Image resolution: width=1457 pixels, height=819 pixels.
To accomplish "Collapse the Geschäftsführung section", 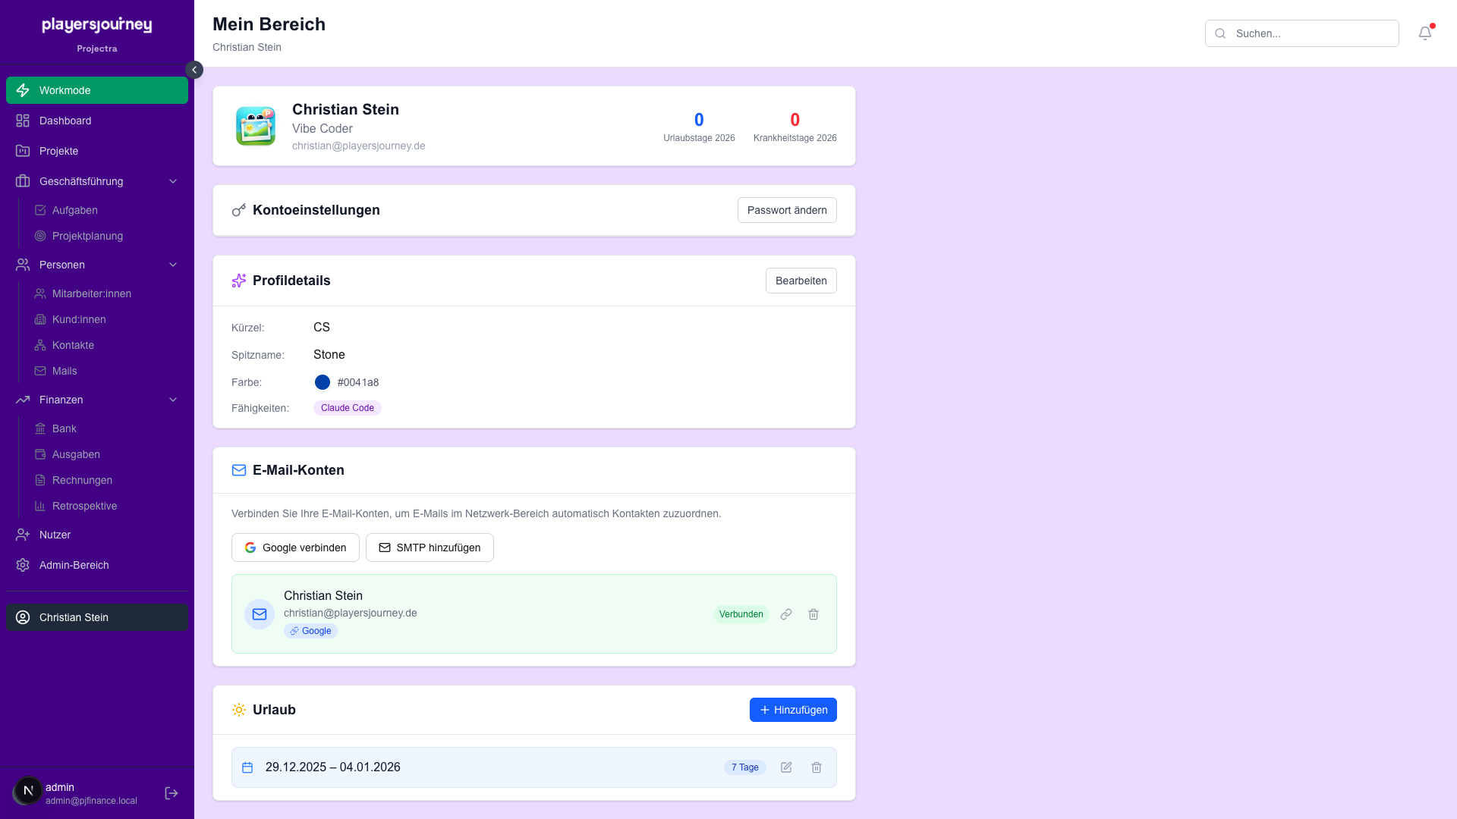I will pyautogui.click(x=173, y=181).
